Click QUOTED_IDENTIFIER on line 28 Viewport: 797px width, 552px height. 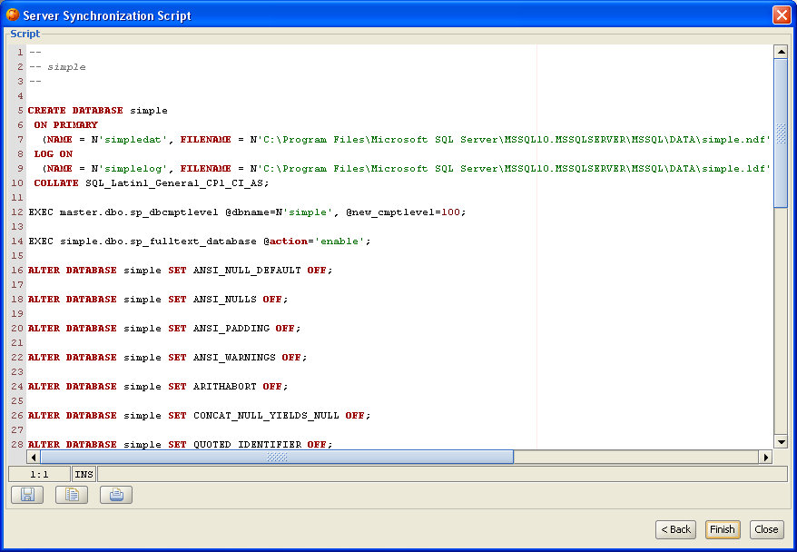247,444
